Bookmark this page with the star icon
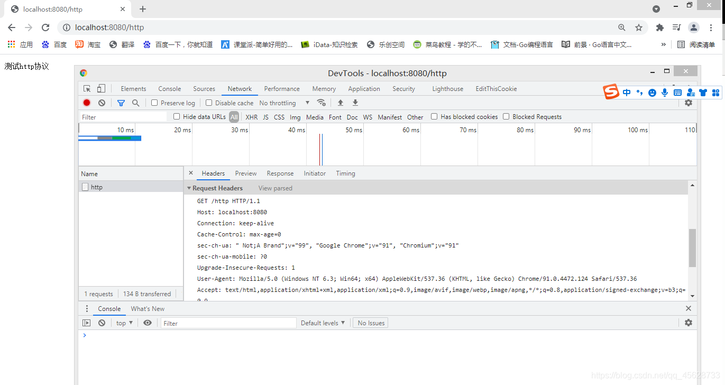The width and height of the screenshot is (725, 385). click(639, 27)
